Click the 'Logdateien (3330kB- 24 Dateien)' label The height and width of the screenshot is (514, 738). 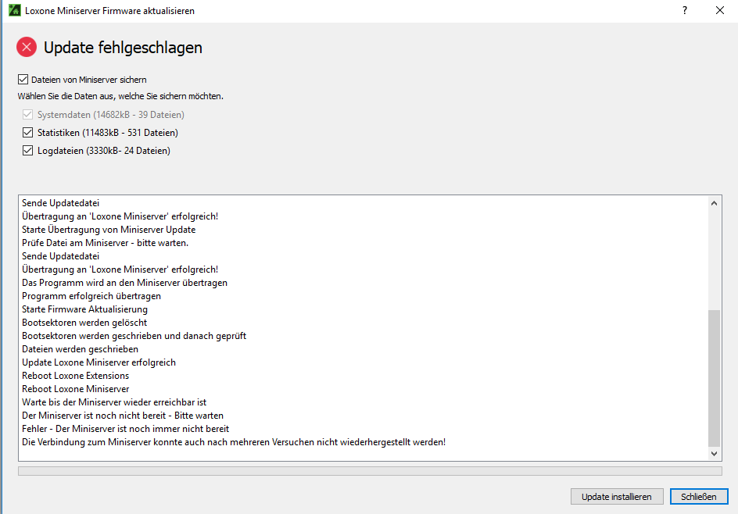tap(104, 151)
